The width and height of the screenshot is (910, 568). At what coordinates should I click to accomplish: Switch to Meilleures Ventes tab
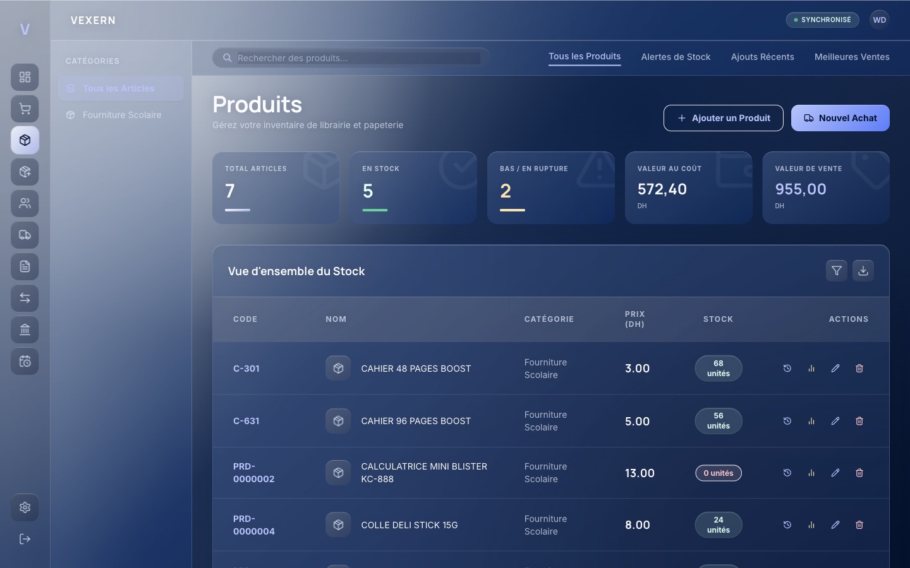(852, 57)
